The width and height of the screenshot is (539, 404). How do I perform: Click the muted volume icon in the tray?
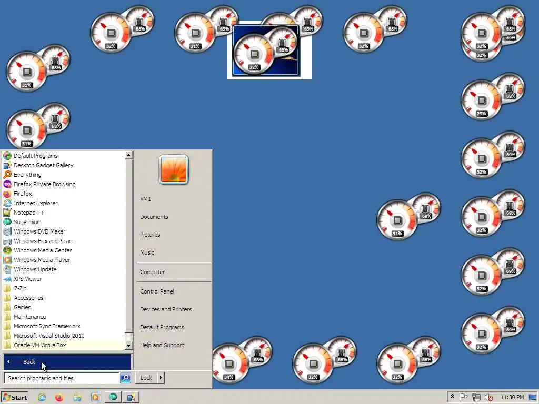tap(488, 398)
